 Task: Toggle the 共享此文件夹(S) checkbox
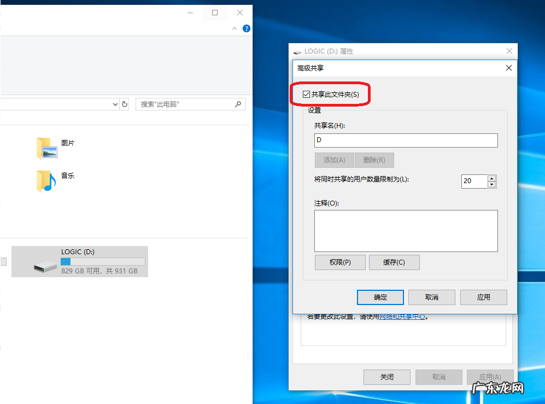click(306, 93)
